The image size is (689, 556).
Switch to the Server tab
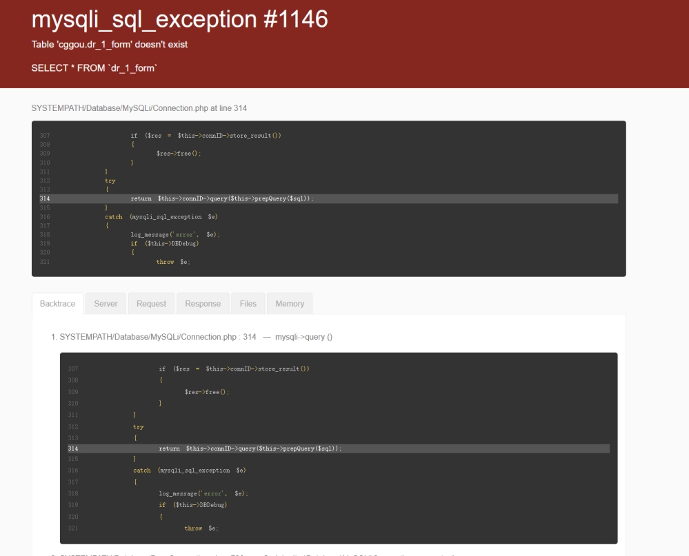click(x=106, y=304)
